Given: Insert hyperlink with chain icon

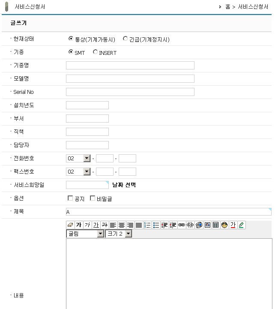Looking at the screenshot, I should (x=182, y=225).
